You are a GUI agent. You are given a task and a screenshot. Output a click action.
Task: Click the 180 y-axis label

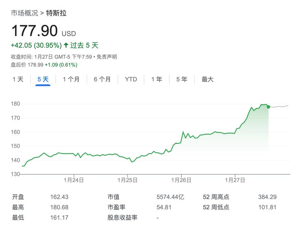pyautogui.click(x=15, y=104)
